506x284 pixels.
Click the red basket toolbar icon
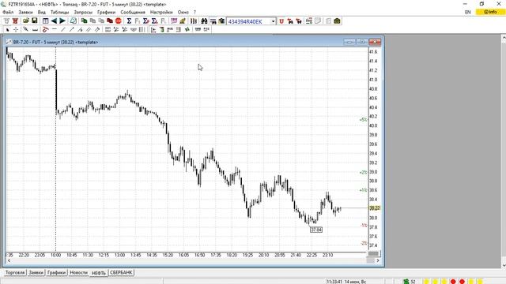click(x=15, y=21)
